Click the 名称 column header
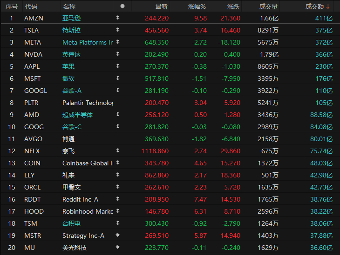The image size is (340, 255). (69, 7)
